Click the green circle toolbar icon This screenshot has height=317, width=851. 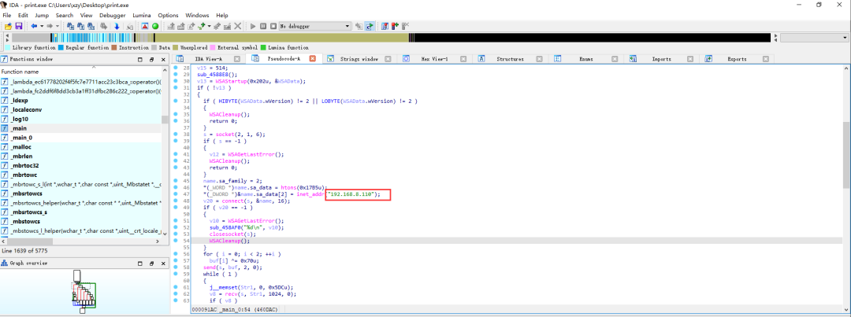tap(155, 26)
